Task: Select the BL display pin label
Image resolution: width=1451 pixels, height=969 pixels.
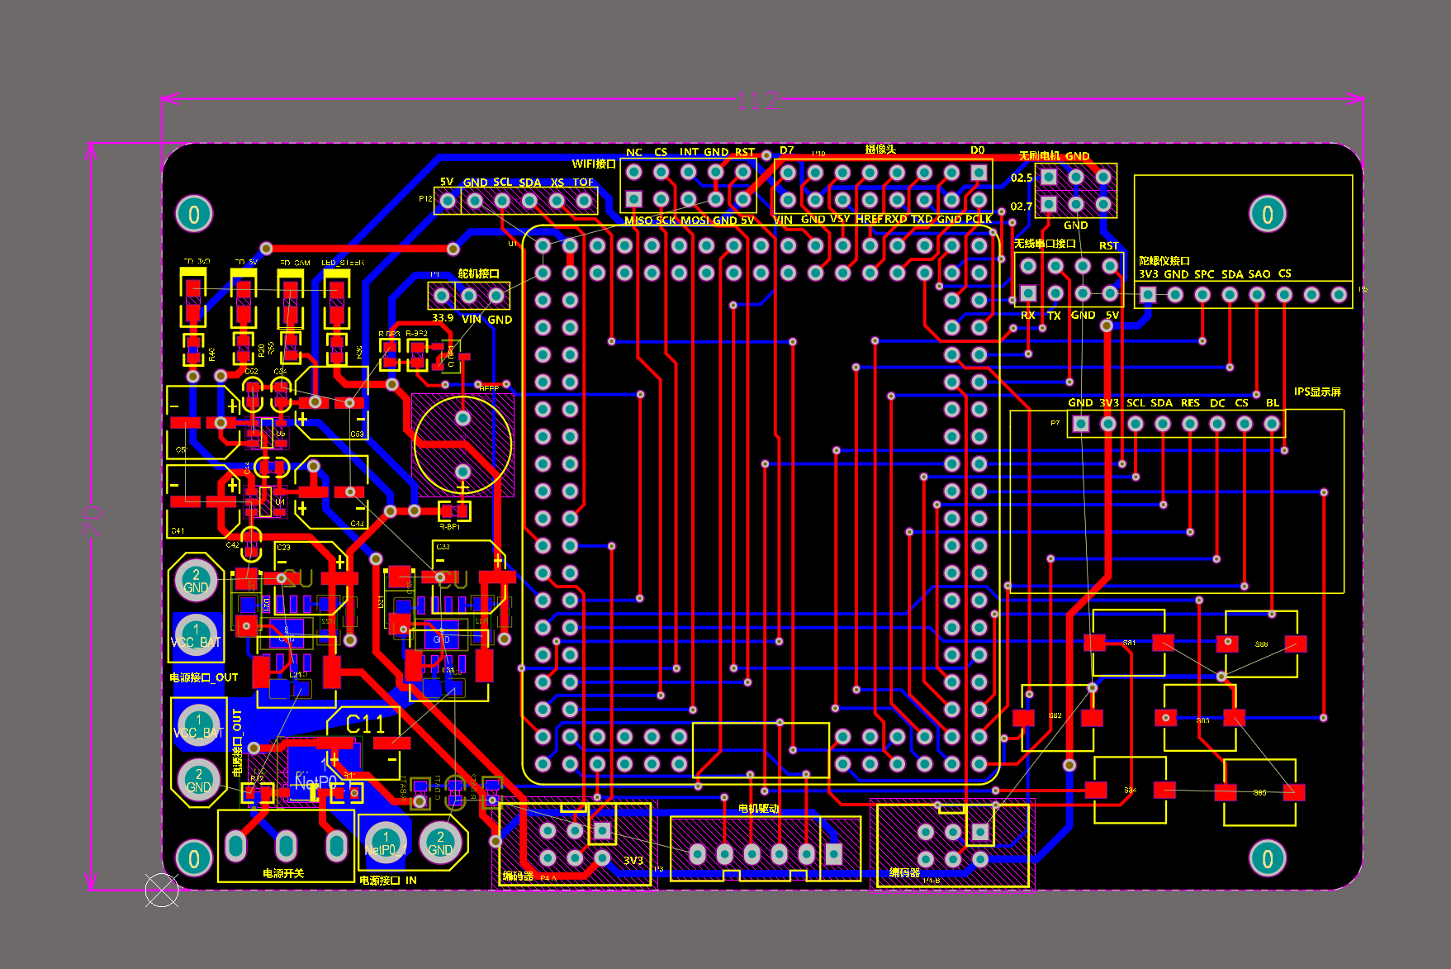Action: coord(1273,403)
